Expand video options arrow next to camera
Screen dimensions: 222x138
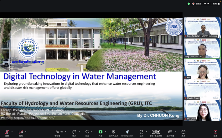coord(26,131)
